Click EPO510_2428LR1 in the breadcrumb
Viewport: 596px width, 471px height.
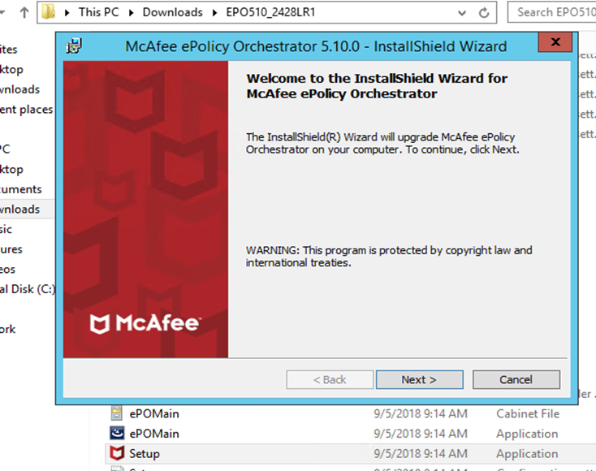click(x=270, y=12)
